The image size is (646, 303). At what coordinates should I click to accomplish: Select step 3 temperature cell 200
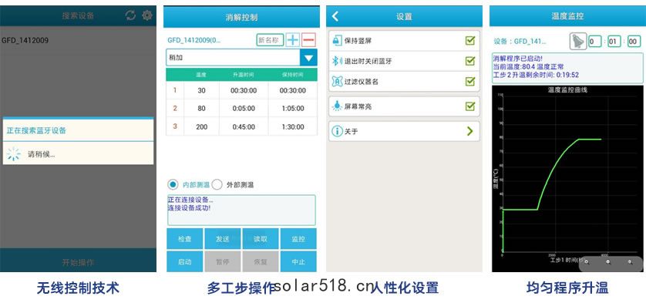pos(201,126)
